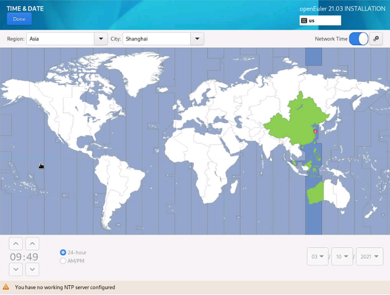
Task: Open the month dropdown showing 03
Action: coord(318,257)
